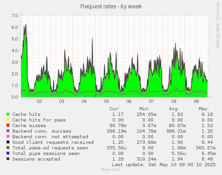The height and width of the screenshot is (175, 222).
Task: Click the x-axis day label '02'
Action: click(x=39, y=101)
